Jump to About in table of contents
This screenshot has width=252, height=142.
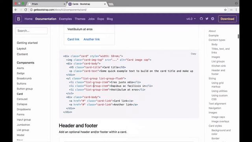[212, 31]
